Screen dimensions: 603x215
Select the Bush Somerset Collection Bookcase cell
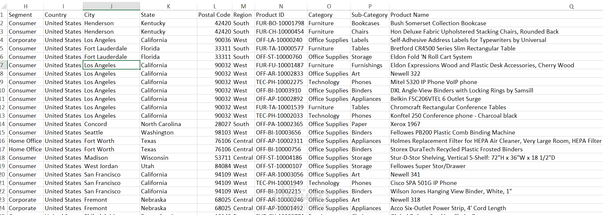(x=438, y=23)
